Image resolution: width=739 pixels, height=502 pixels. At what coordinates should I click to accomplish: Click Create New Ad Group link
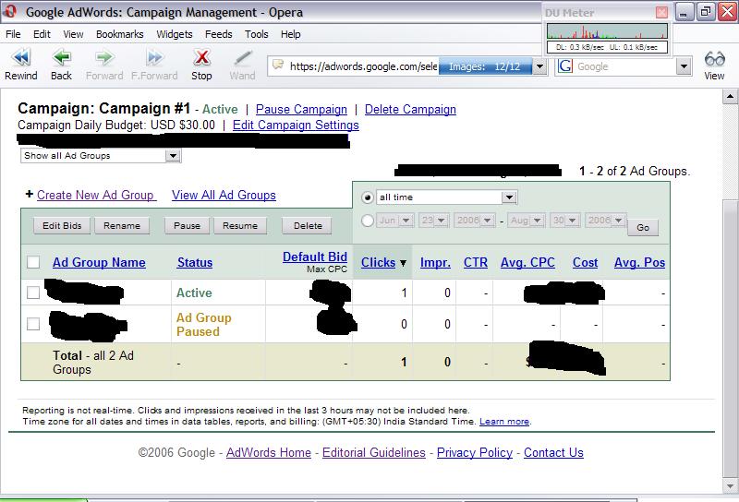click(96, 195)
